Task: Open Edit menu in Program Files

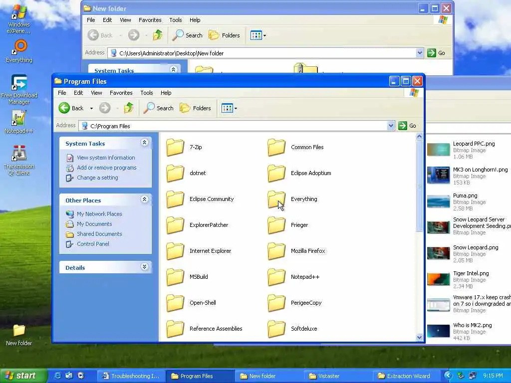Action: point(78,93)
